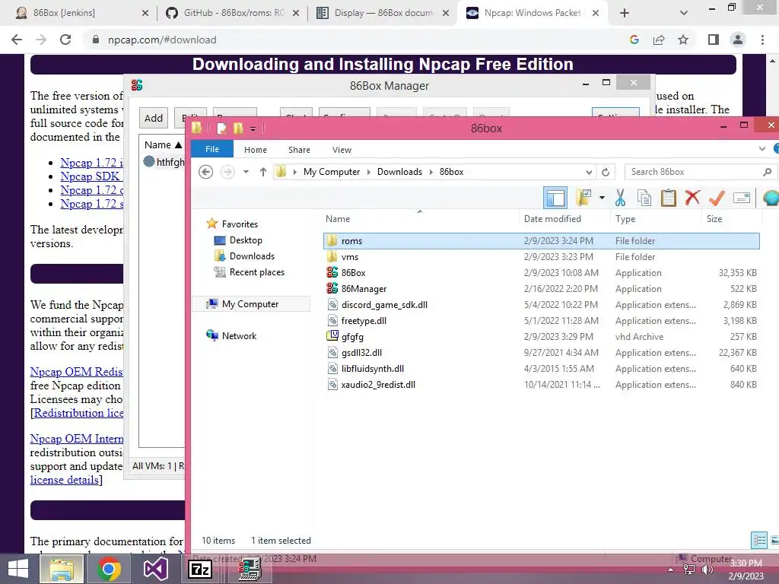The image size is (779, 584).
Task: Click the share page icon in Chrome
Action: [x=659, y=40]
